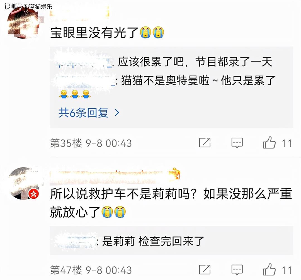Reply to the 35th floor comment

[x=237, y=143]
